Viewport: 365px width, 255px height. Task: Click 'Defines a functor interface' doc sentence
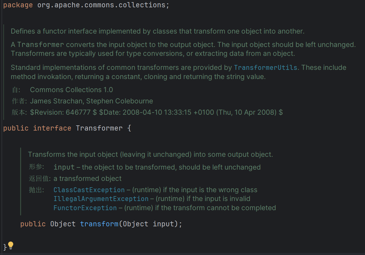click(x=158, y=31)
